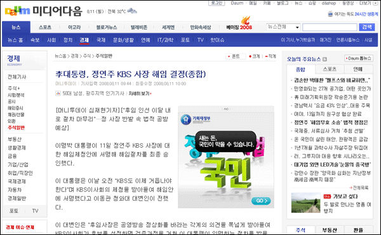This screenshot has height=235, width=381.
Task: Open the 만화속세상 main tab
Action: pyautogui.click(x=201, y=27)
